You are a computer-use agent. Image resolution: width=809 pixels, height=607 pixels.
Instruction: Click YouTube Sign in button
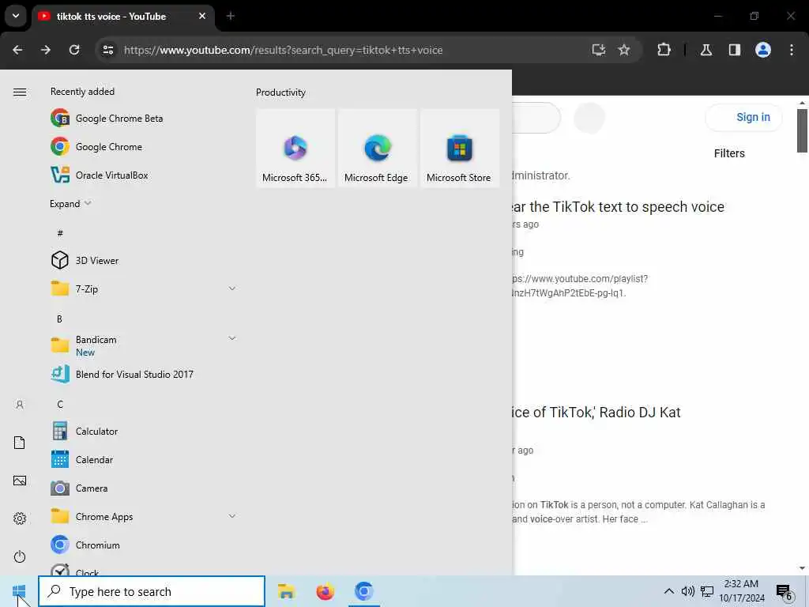pyautogui.click(x=744, y=117)
